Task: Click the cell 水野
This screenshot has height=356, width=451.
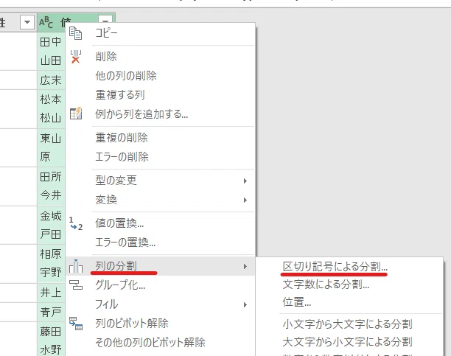Action: [x=51, y=349]
